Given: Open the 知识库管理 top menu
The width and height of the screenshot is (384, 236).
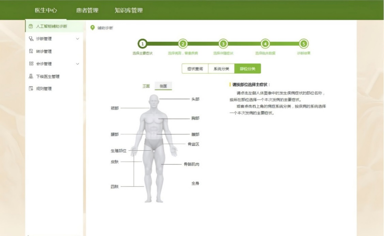Looking at the screenshot, I should (129, 10).
